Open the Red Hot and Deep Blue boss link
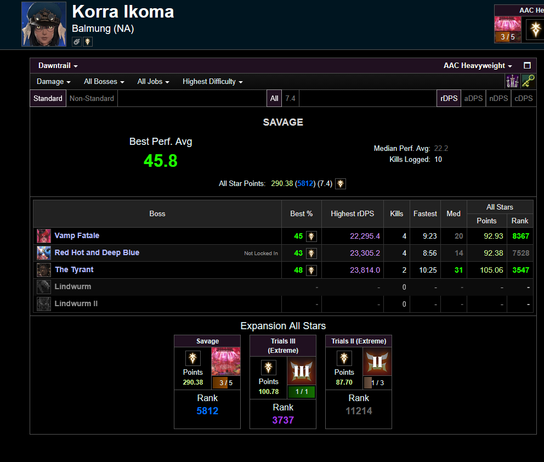 [x=97, y=253]
